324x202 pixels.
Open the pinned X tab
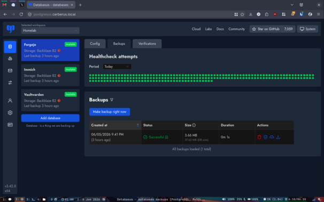pyautogui.click(x=22, y=5)
